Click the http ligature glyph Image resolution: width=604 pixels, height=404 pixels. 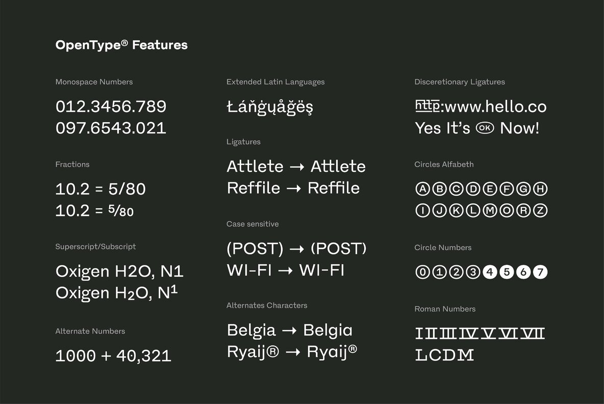(x=427, y=105)
